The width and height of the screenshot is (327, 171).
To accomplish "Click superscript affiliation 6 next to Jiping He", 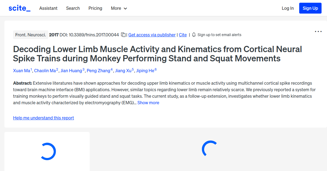I will point(155,69).
